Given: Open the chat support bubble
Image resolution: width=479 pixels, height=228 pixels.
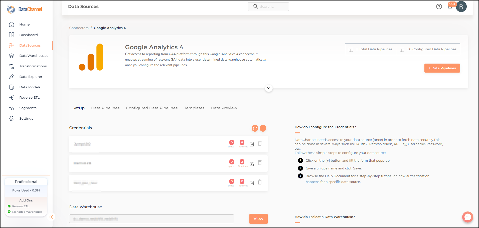Looking at the screenshot, I should (x=467, y=217).
